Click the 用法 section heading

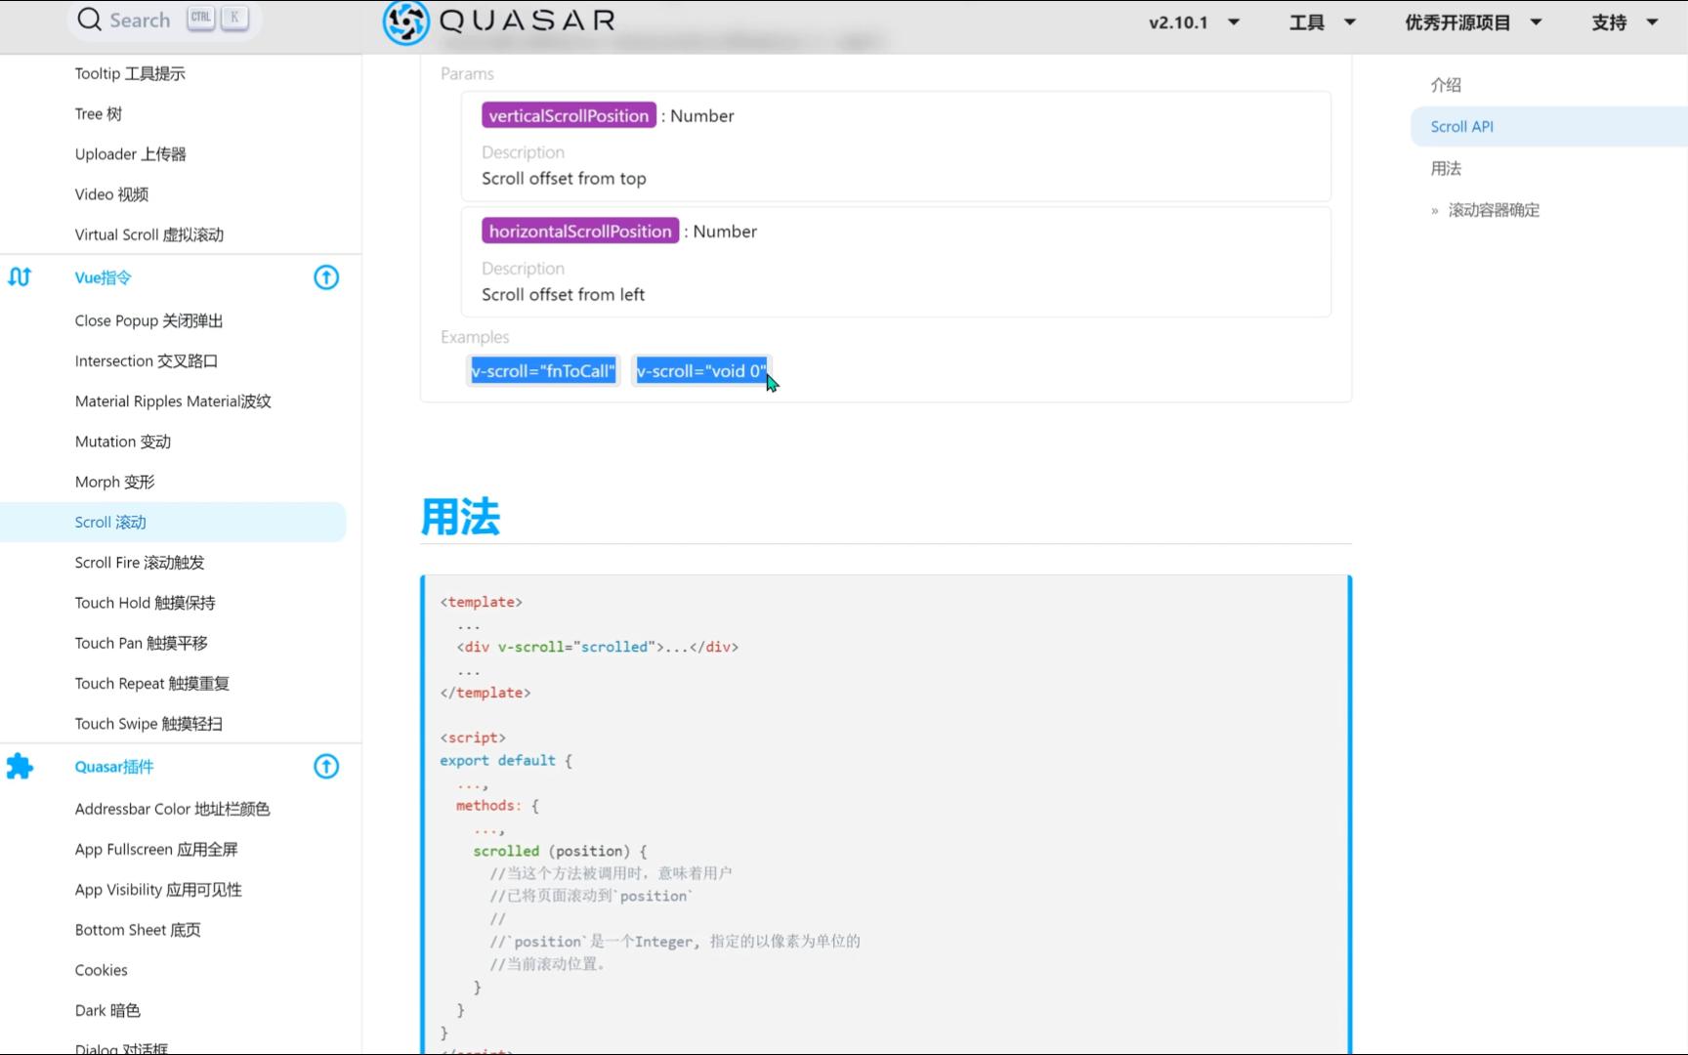click(460, 517)
